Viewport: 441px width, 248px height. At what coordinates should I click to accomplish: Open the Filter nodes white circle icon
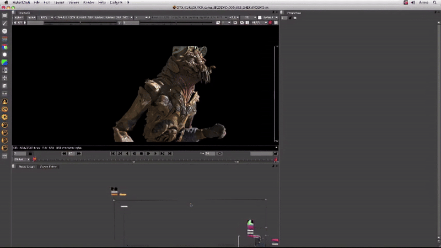5,55
